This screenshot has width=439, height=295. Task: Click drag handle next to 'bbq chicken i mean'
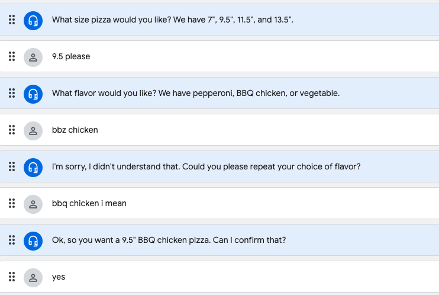point(12,204)
